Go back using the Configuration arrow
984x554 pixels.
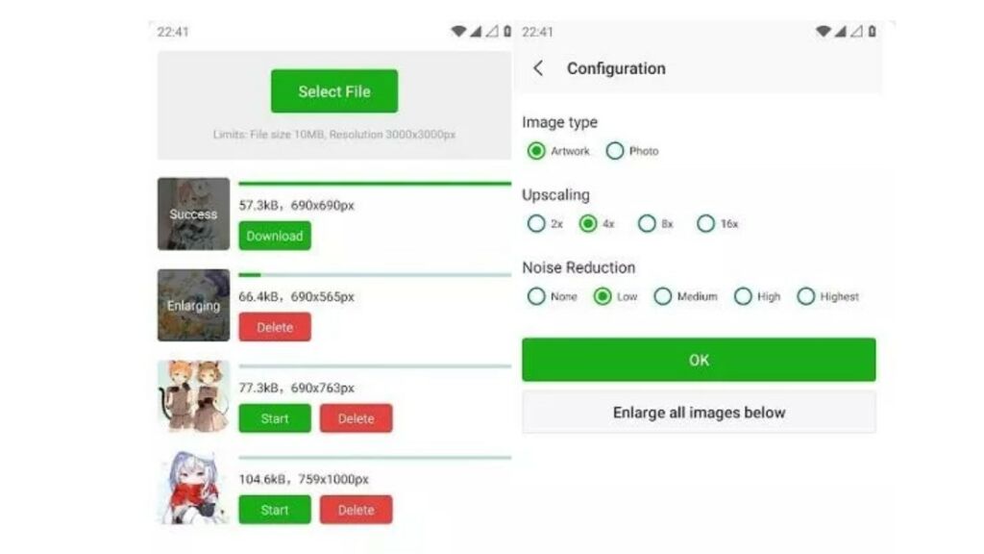pos(538,68)
